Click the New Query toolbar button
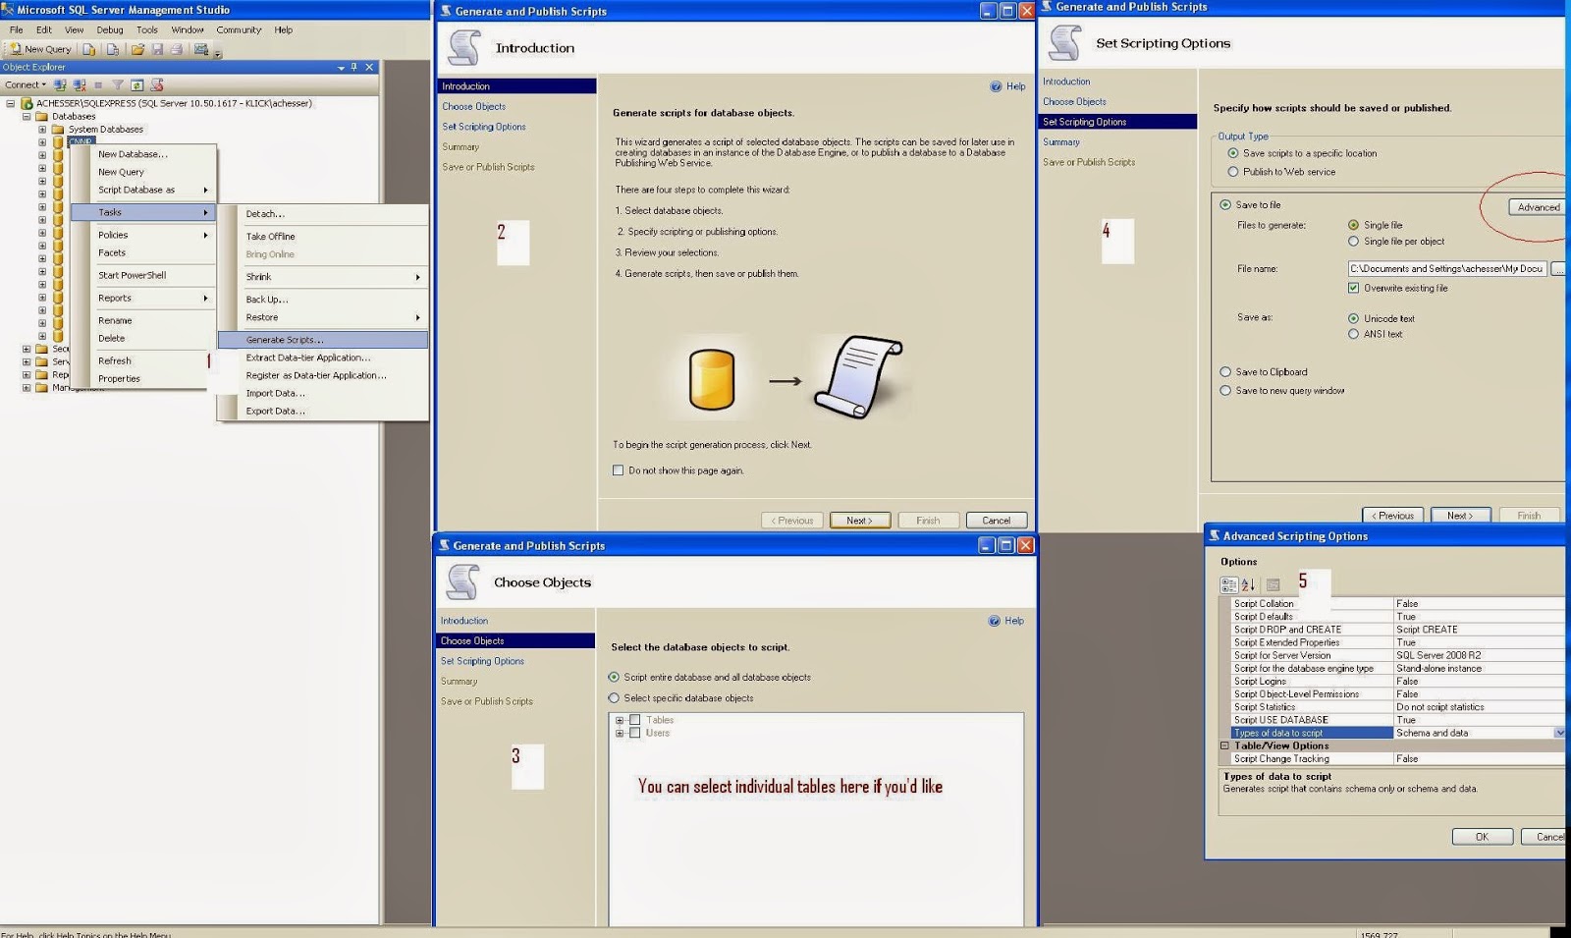The width and height of the screenshot is (1571, 938). [x=40, y=49]
